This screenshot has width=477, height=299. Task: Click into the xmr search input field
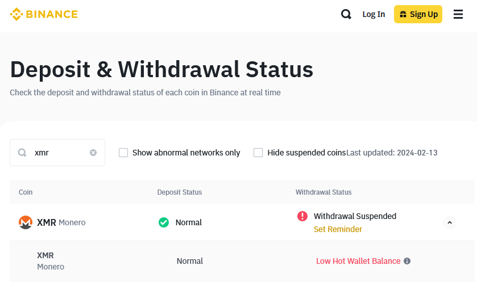point(60,153)
